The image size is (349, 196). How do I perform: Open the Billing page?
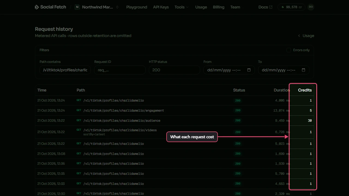(x=219, y=7)
